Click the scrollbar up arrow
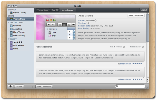This screenshot has width=158, height=101. click(x=148, y=79)
